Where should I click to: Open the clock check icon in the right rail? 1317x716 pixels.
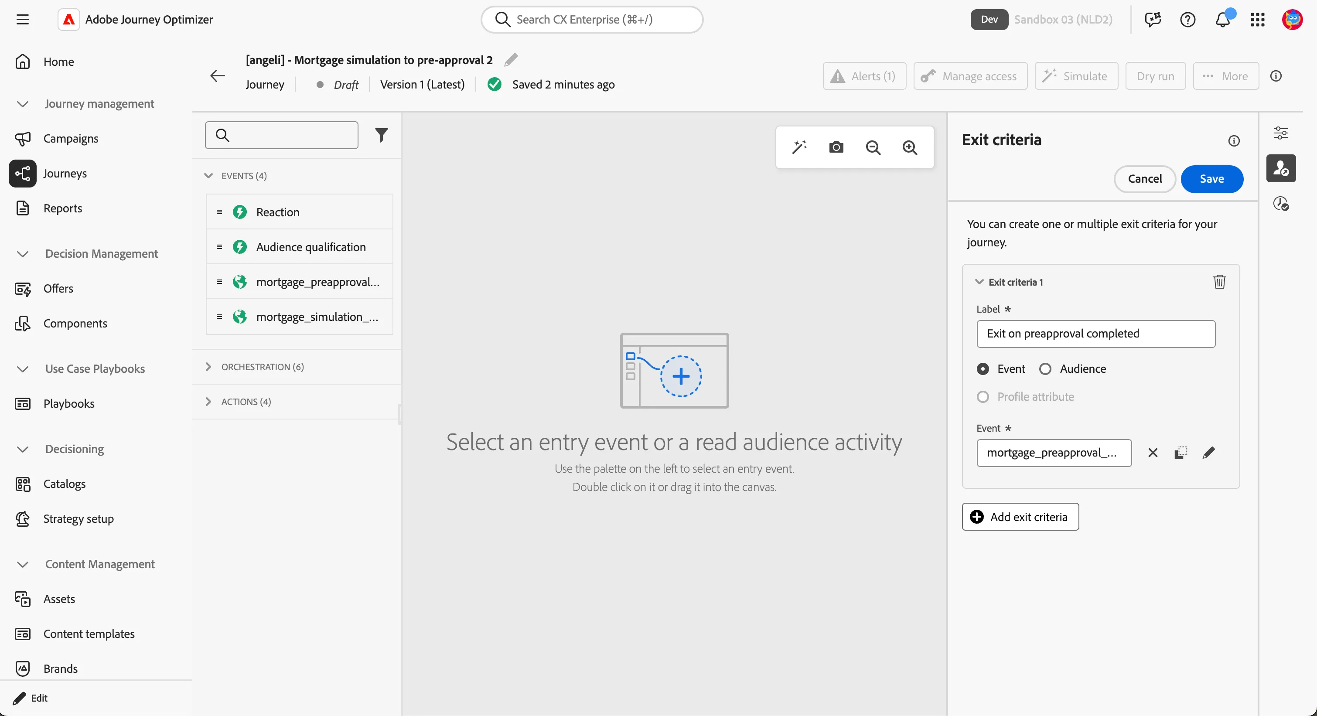[1281, 203]
